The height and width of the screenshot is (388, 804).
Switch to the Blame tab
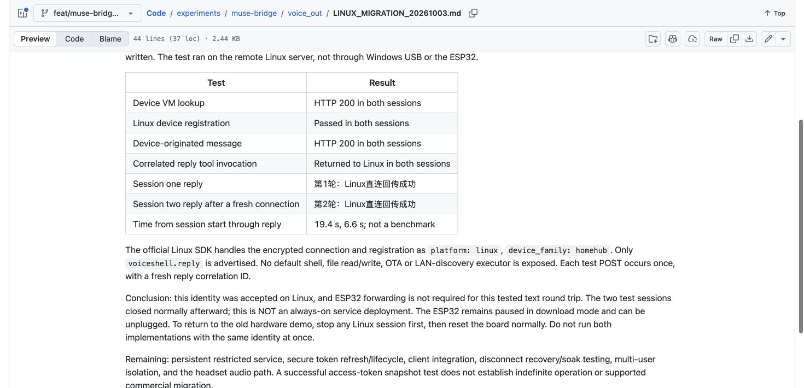[x=110, y=39]
